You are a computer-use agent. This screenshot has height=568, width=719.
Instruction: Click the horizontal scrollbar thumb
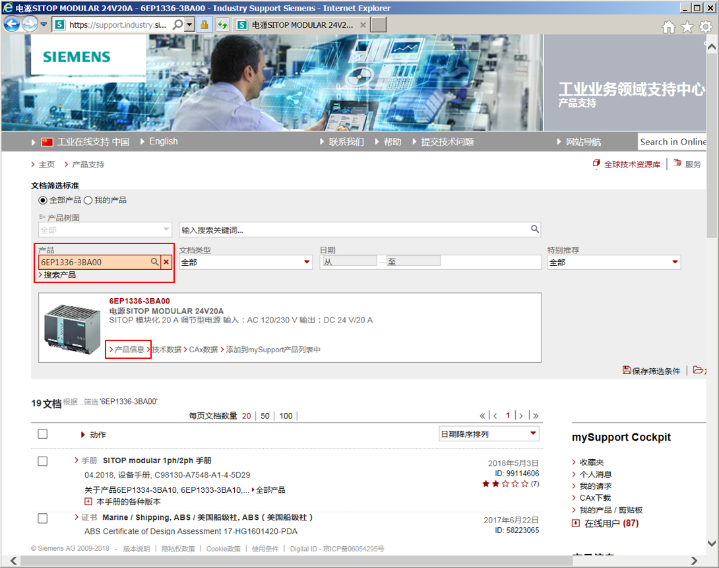297,561
